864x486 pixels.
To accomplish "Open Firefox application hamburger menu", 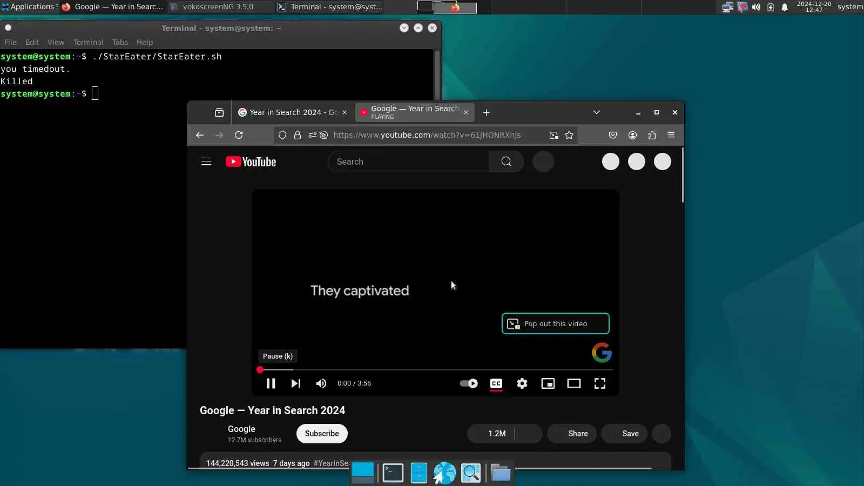I will (x=671, y=135).
